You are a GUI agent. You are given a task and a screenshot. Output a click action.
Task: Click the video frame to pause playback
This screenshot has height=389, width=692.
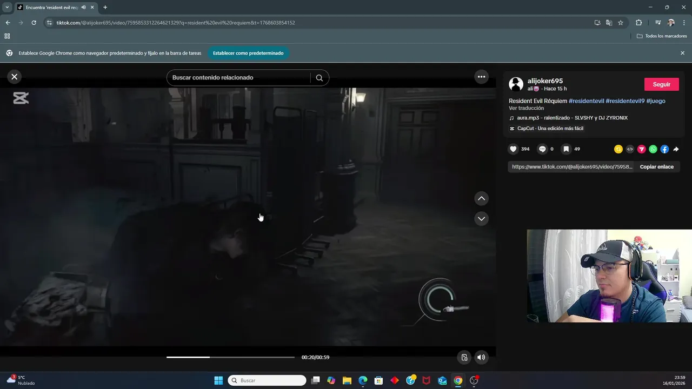pos(248,216)
